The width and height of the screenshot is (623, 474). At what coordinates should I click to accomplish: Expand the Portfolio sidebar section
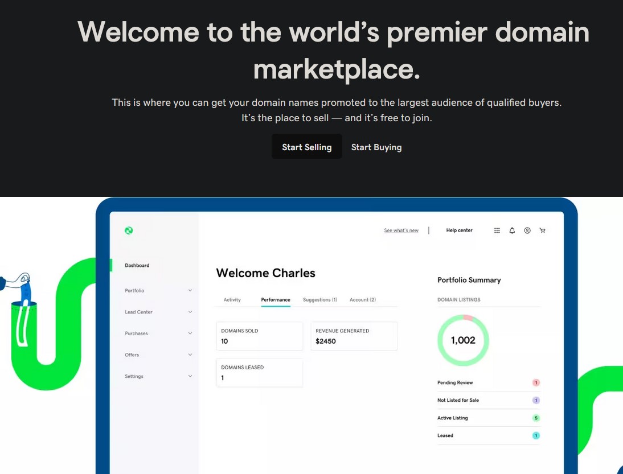190,291
